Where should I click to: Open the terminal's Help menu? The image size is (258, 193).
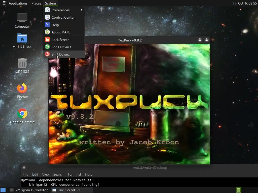(89, 174)
